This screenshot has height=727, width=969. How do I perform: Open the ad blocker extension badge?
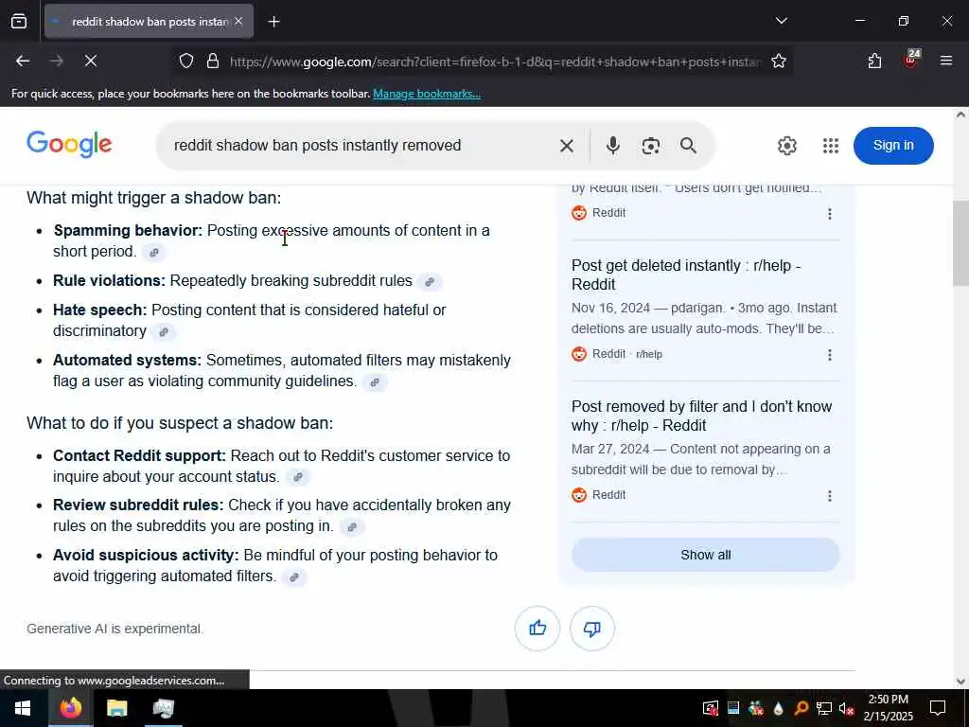(x=911, y=60)
